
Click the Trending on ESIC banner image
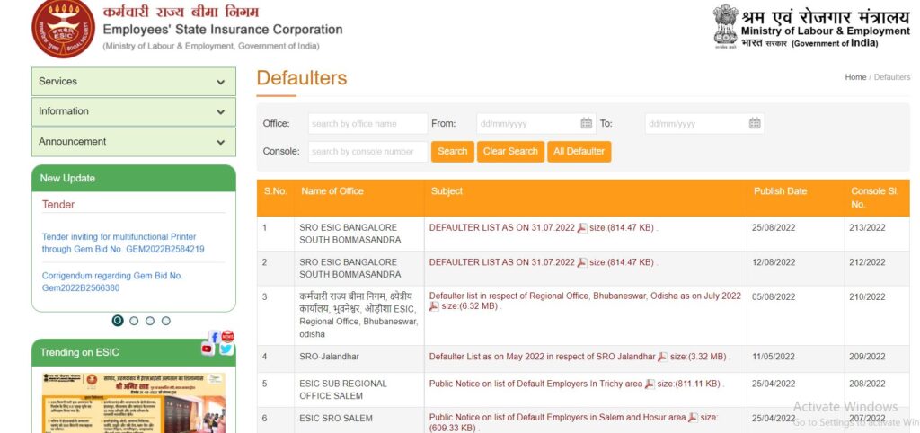click(x=134, y=403)
